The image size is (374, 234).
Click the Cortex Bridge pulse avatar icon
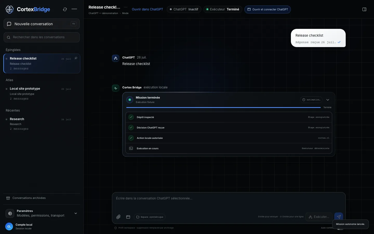click(116, 88)
